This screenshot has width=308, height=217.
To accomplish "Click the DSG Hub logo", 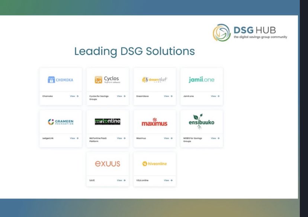I will tap(250, 33).
